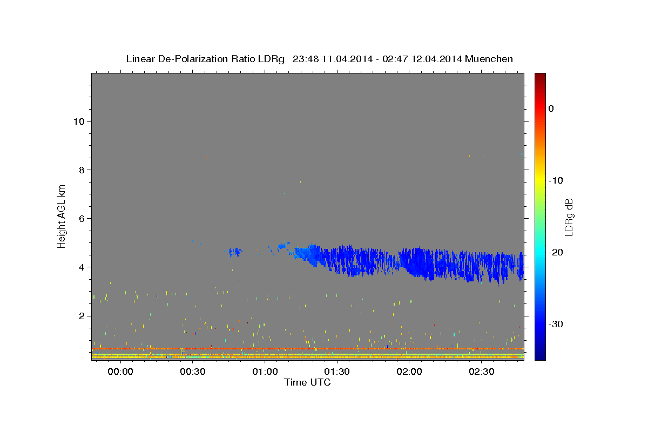Click the colorbar tick label '-20'
This screenshot has width=648, height=432.
coord(556,252)
